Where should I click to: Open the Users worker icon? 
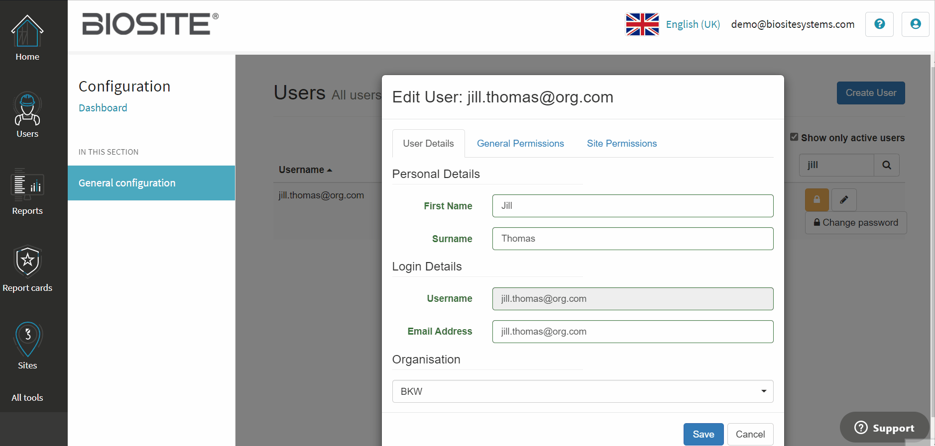tap(27, 109)
